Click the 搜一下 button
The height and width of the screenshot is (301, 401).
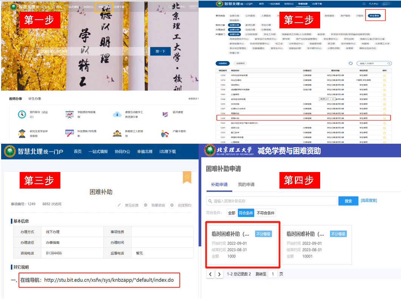(x=160, y=51)
